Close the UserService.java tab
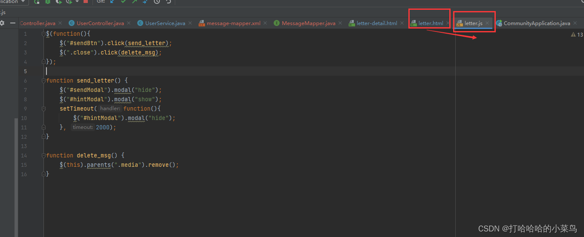Image resolution: width=584 pixels, height=237 pixels. coord(190,23)
